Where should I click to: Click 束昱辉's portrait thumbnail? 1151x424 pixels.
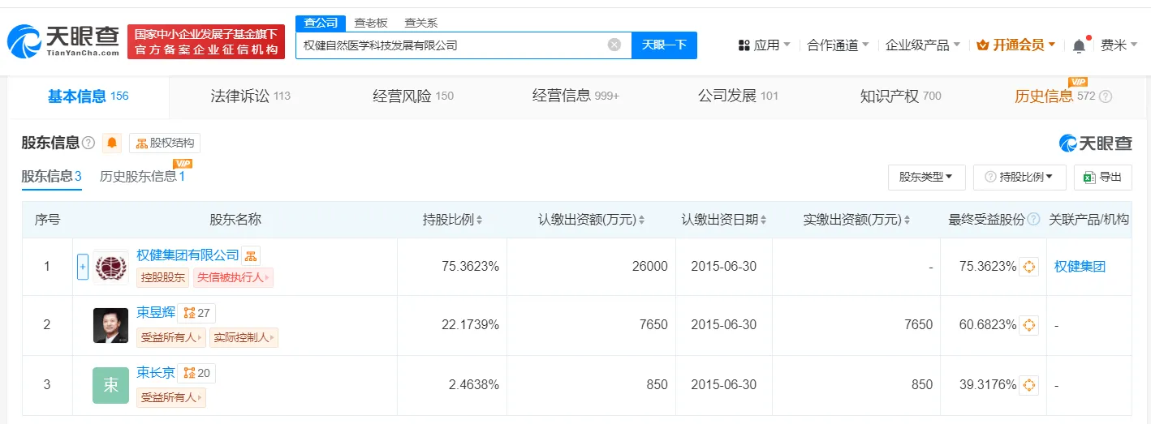coord(110,326)
